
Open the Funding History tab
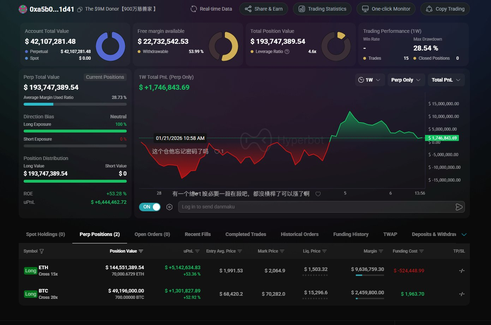(351, 234)
